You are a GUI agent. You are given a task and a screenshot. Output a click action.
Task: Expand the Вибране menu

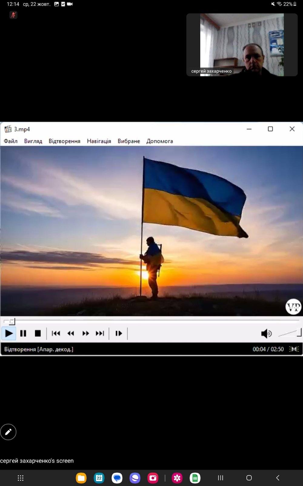tap(129, 141)
